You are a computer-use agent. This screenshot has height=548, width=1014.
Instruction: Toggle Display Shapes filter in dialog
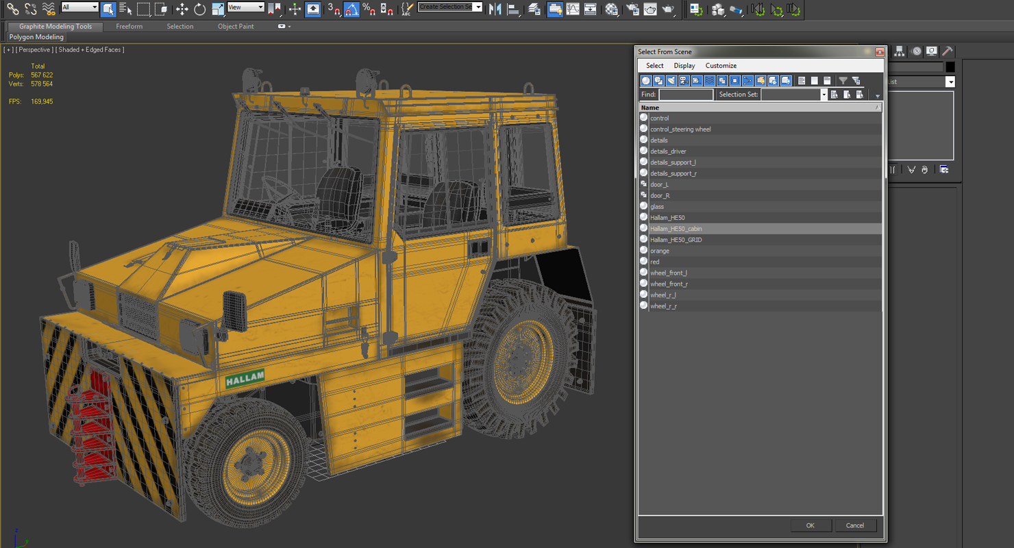pyautogui.click(x=658, y=81)
